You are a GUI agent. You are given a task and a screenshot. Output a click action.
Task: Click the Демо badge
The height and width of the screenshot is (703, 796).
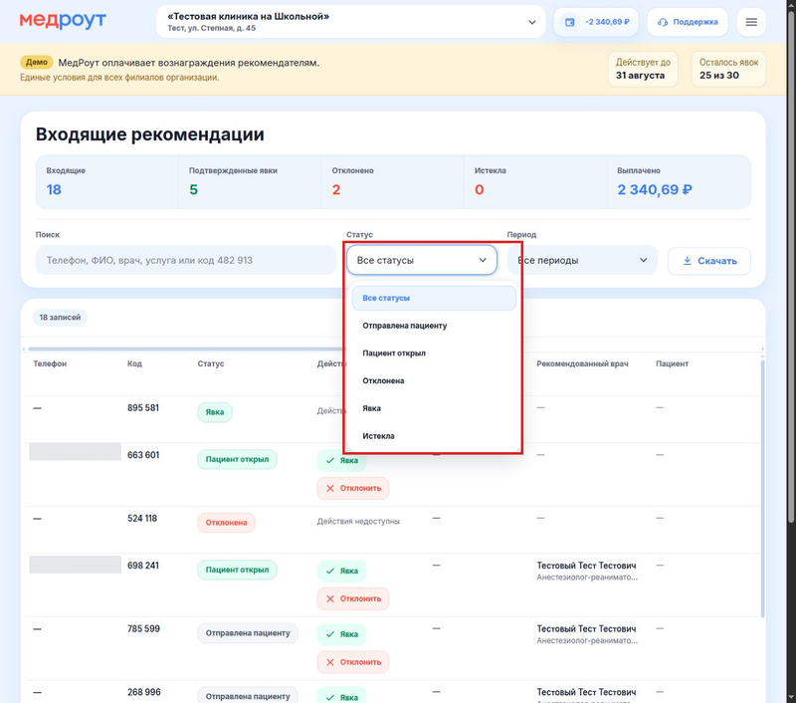coord(37,62)
